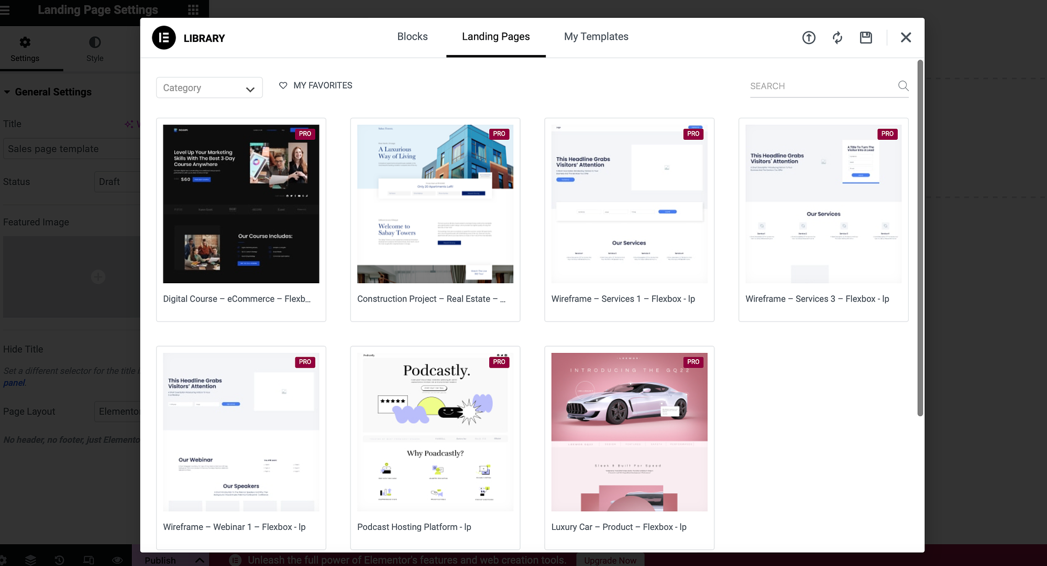
Task: Click the close X icon to dismiss library
Action: click(905, 37)
